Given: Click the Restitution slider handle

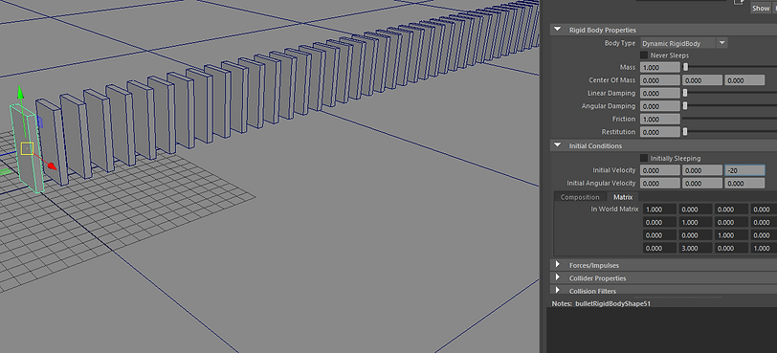Looking at the screenshot, I should click(x=685, y=132).
